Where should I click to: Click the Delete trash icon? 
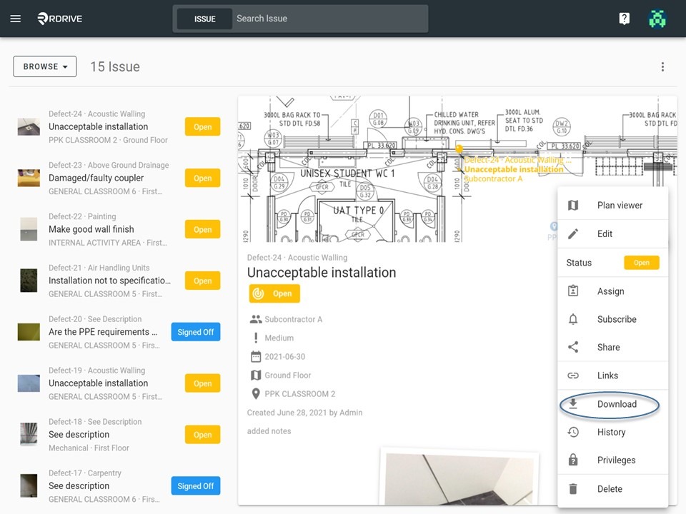coord(573,488)
